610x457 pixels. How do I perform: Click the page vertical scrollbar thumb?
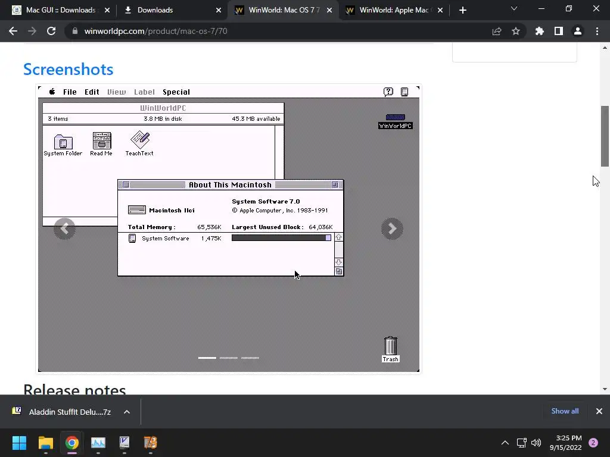(x=605, y=136)
